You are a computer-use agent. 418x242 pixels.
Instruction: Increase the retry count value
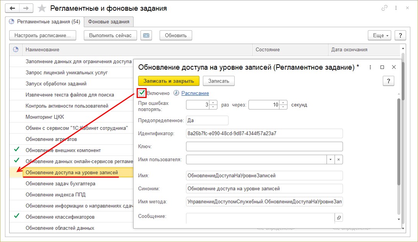click(x=213, y=103)
